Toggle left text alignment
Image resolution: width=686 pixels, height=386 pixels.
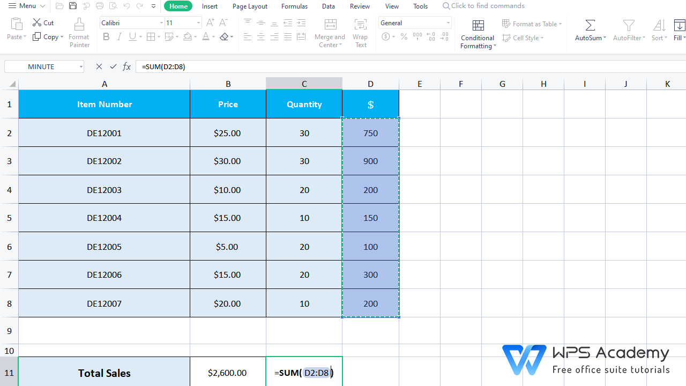(248, 36)
